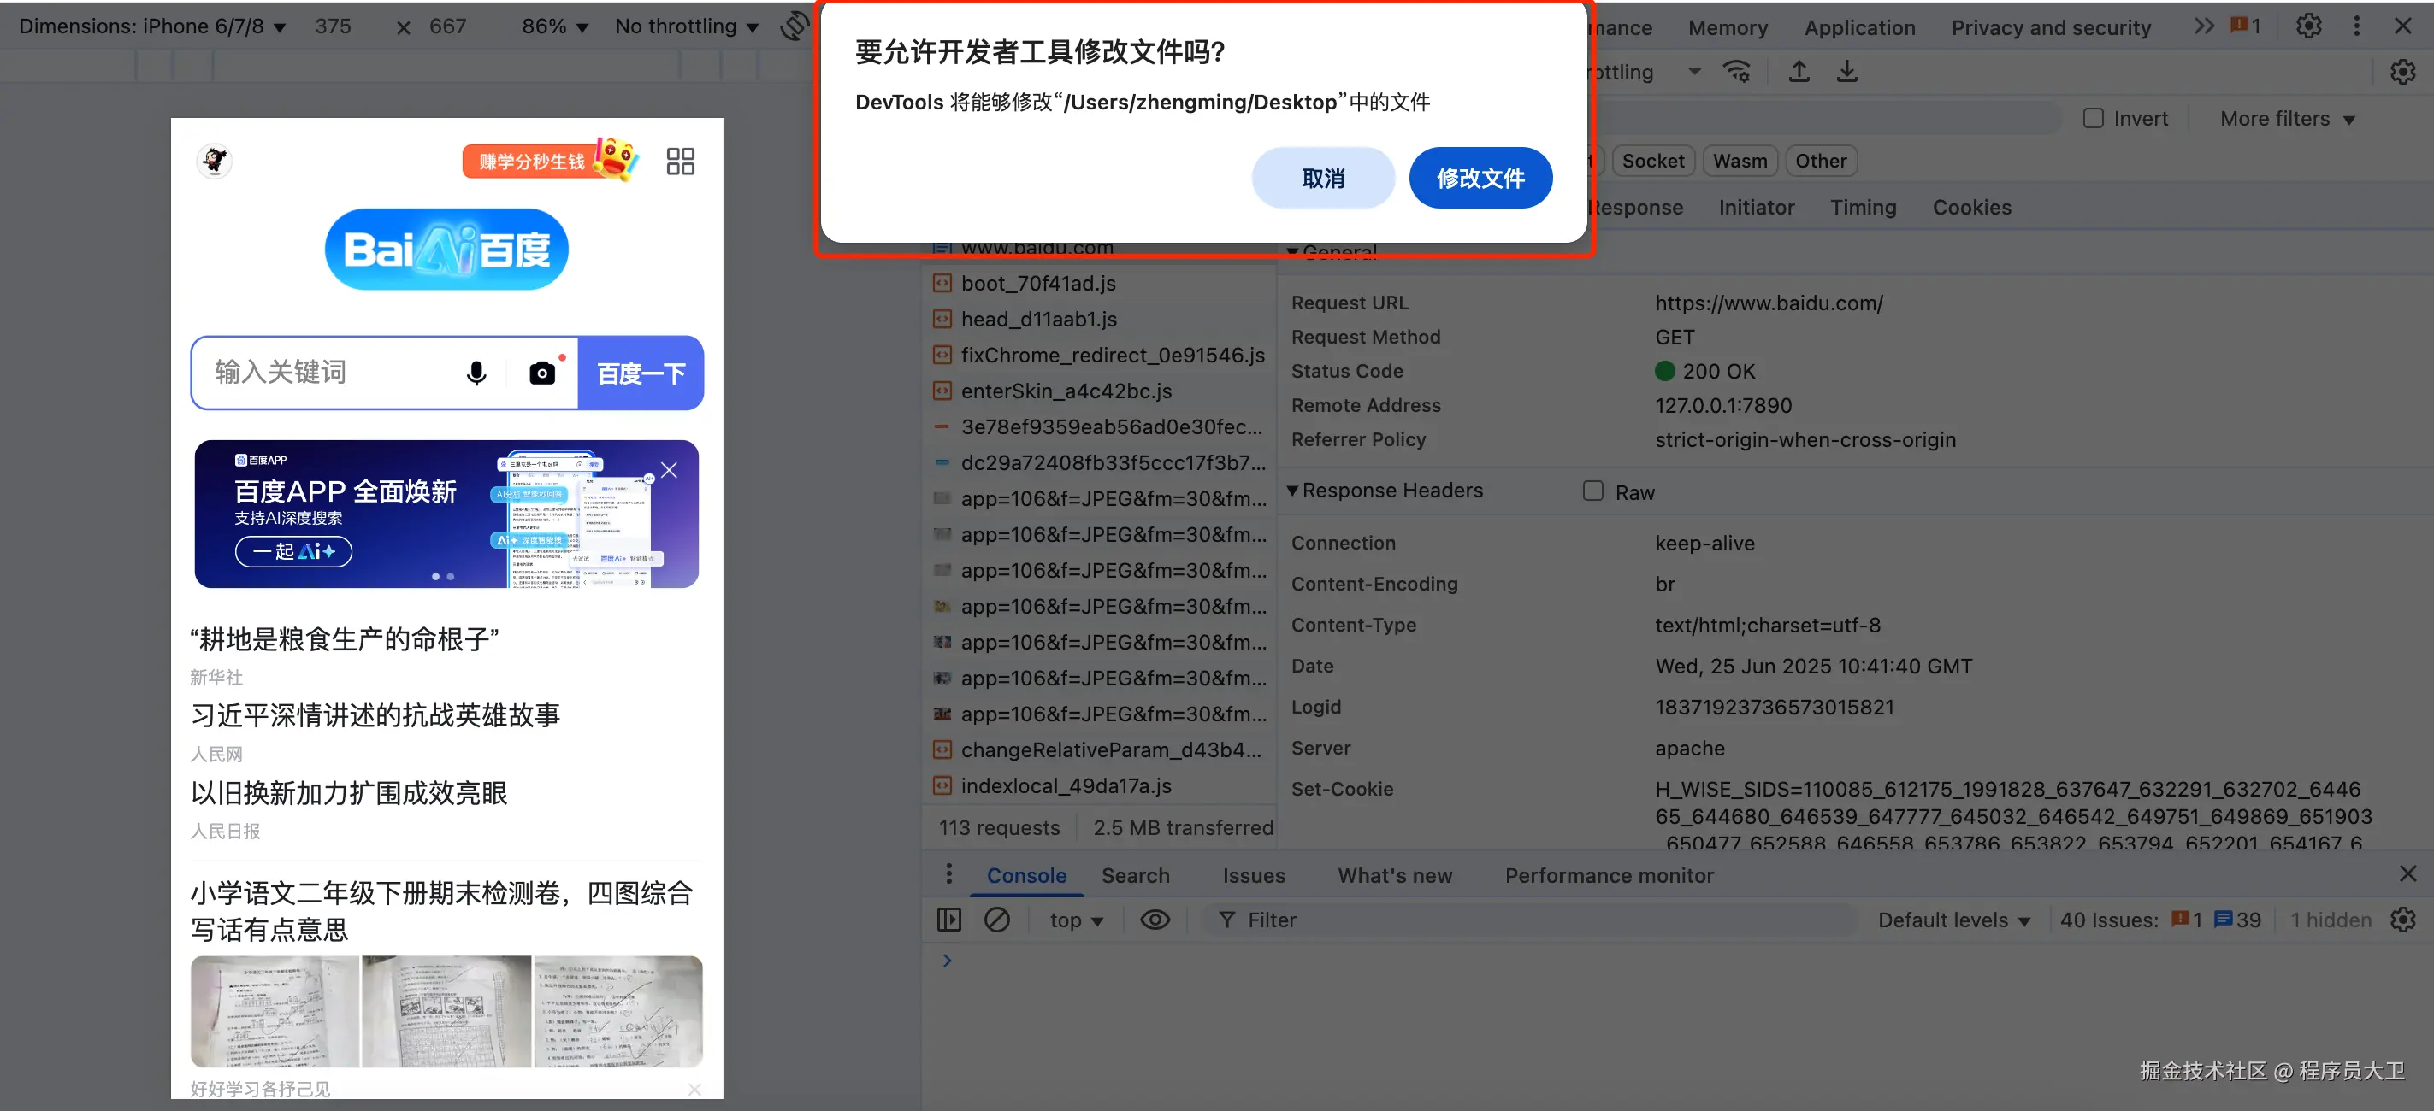Open the Dimensions iPhone 6/7/8 dropdown

click(x=151, y=26)
